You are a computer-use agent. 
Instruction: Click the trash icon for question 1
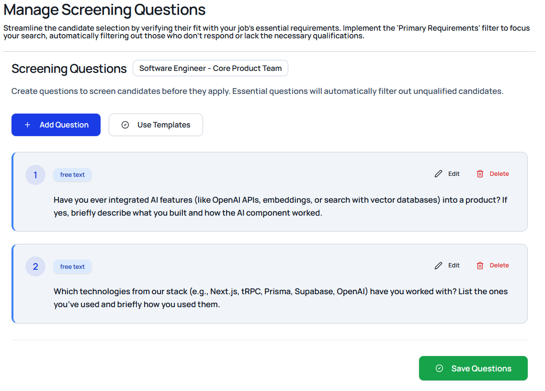(x=480, y=174)
